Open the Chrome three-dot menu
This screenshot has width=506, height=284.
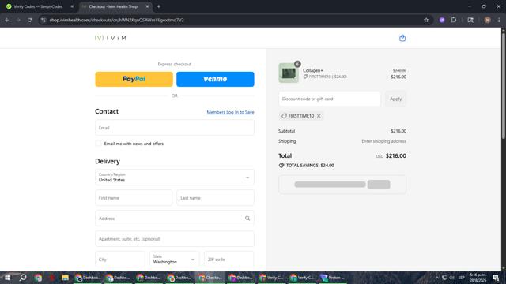click(x=499, y=20)
